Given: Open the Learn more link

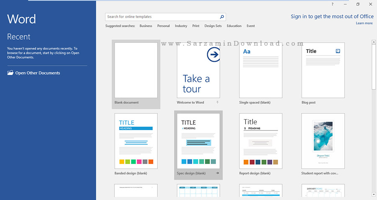Looking at the screenshot, I should (364, 23).
